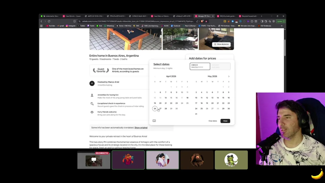
Task: Reload the Airbnb page
Action: [x=49, y=21]
